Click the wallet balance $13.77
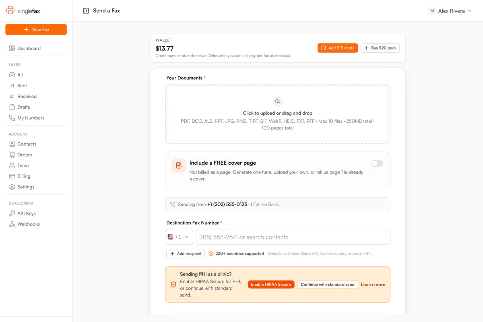This screenshot has height=322, width=483. point(165,48)
